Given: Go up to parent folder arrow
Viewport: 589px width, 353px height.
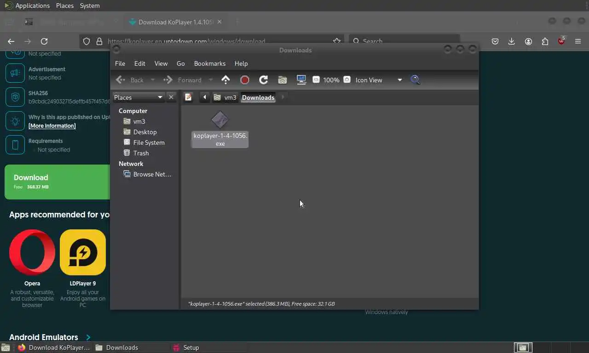Looking at the screenshot, I should [x=225, y=80].
